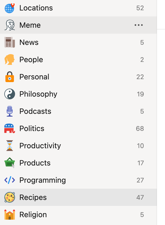
Task: Click the Locations count badge 52
Action: click(140, 8)
